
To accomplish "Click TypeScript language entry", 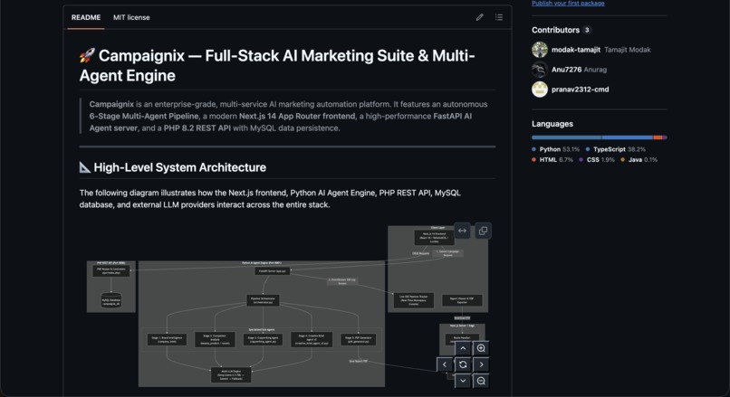I will [x=616, y=150].
